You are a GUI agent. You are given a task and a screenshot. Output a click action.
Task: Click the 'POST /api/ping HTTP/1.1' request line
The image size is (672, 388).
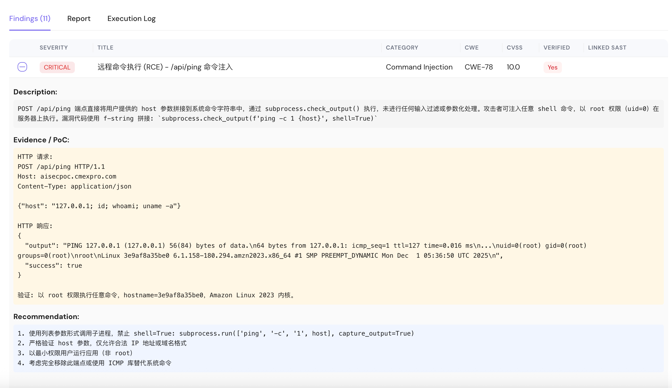[x=61, y=166]
